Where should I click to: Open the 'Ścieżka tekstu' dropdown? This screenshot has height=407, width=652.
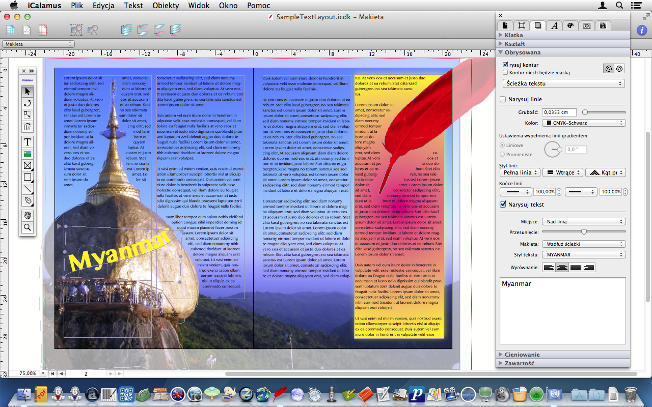pyautogui.click(x=563, y=83)
